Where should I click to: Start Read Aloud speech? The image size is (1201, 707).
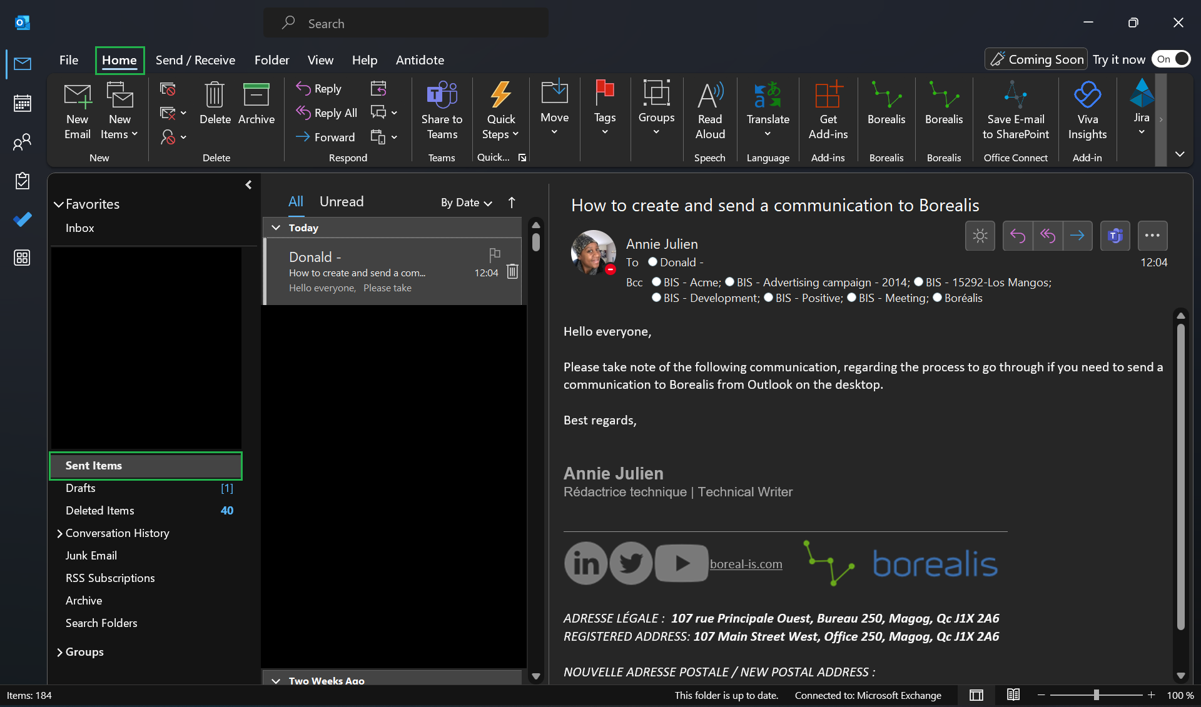click(710, 111)
